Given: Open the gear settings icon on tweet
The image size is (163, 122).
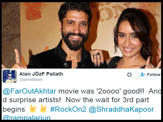Looking at the screenshot, I should 129,75.
